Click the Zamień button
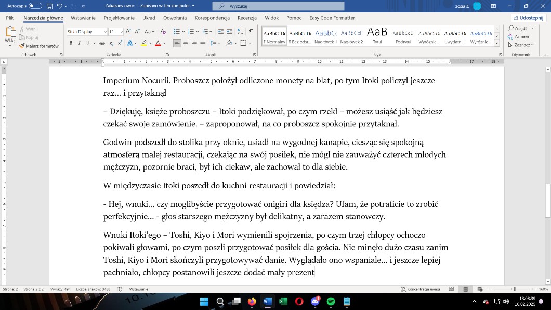The height and width of the screenshot is (310, 551). [521, 37]
